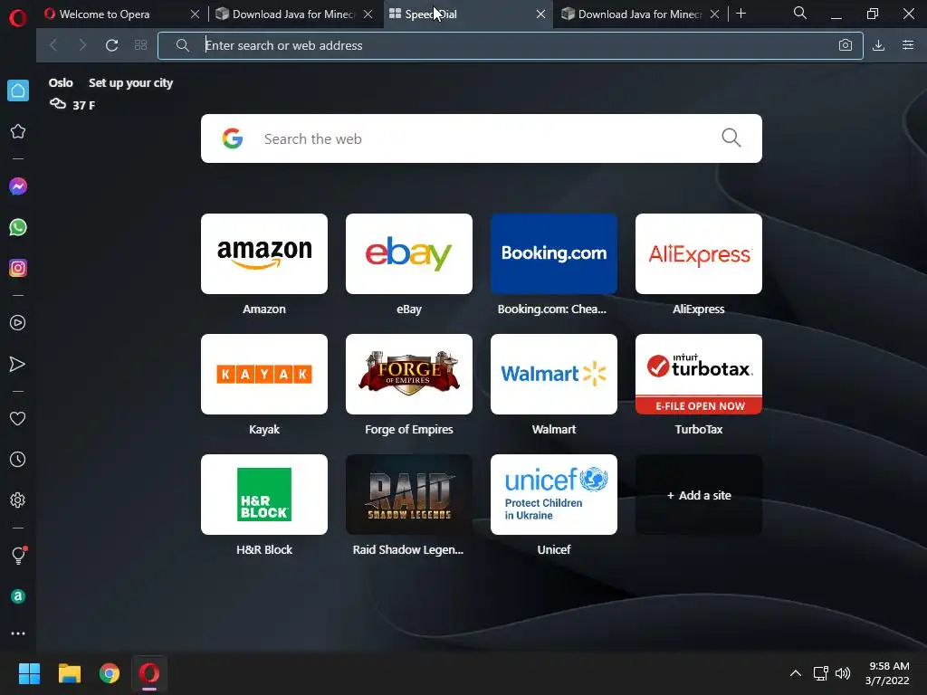The width and height of the screenshot is (927, 695).
Task: Open History clock icon
Action: [18, 459]
